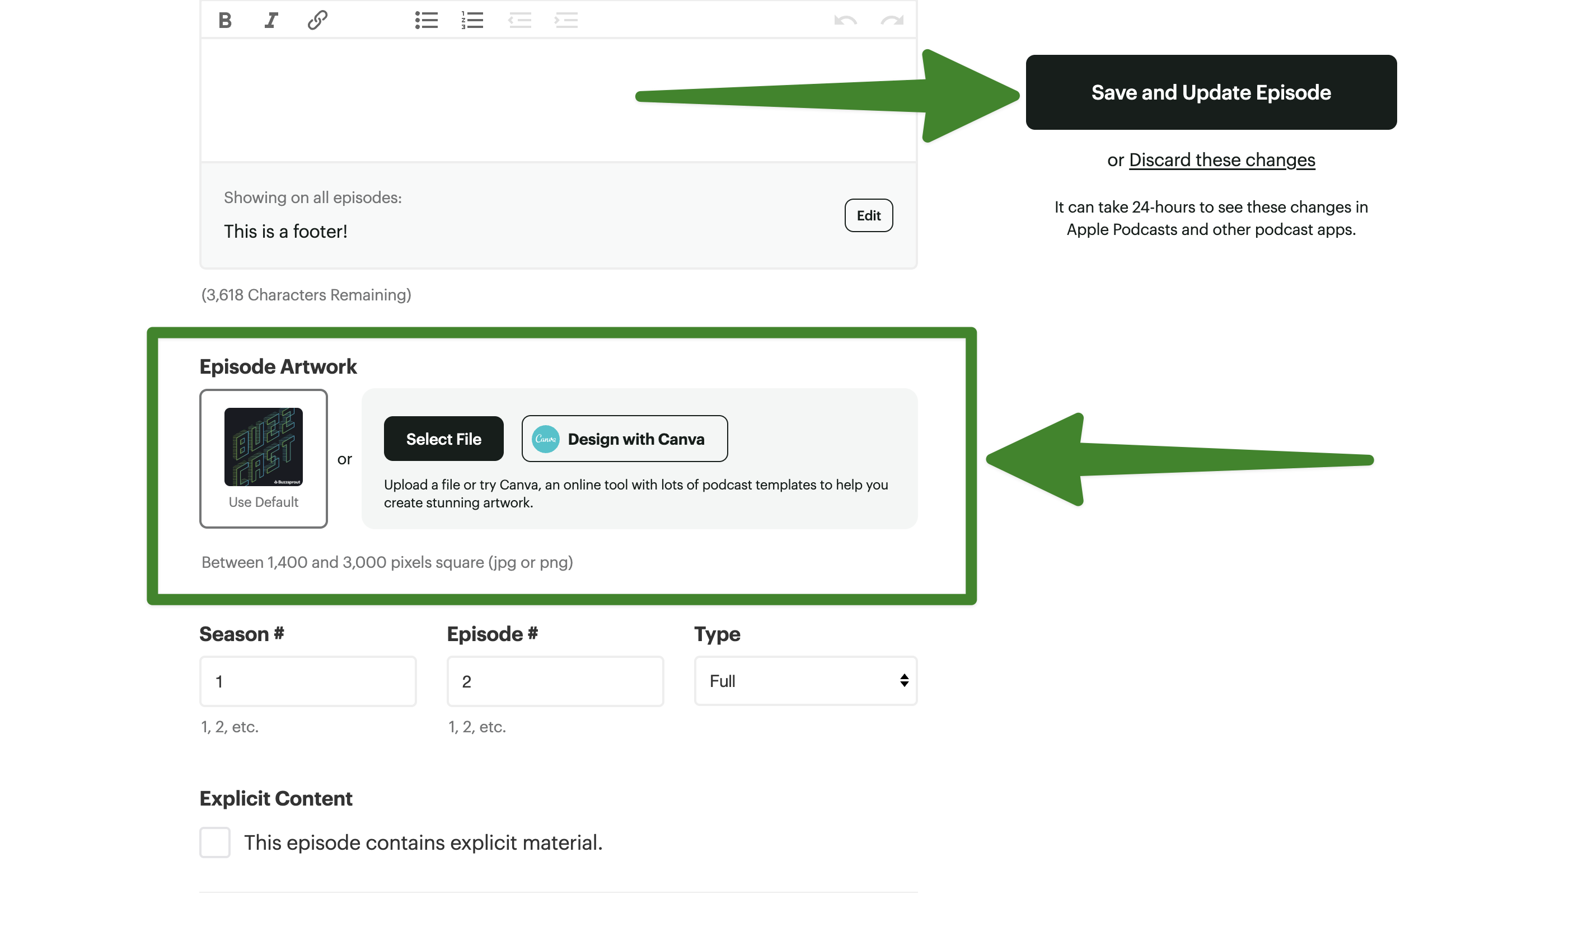Click the decrease indent icon
Image resolution: width=1583 pixels, height=932 pixels.
click(519, 21)
